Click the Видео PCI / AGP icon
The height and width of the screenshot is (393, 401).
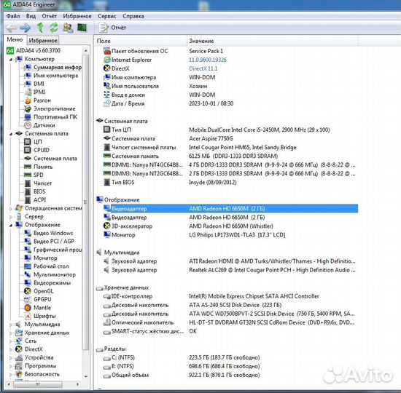pos(28,242)
